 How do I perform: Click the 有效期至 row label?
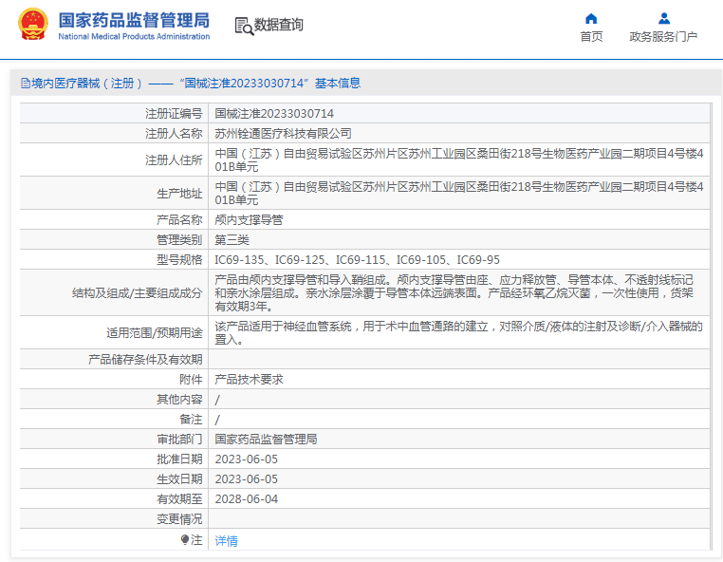(x=179, y=498)
